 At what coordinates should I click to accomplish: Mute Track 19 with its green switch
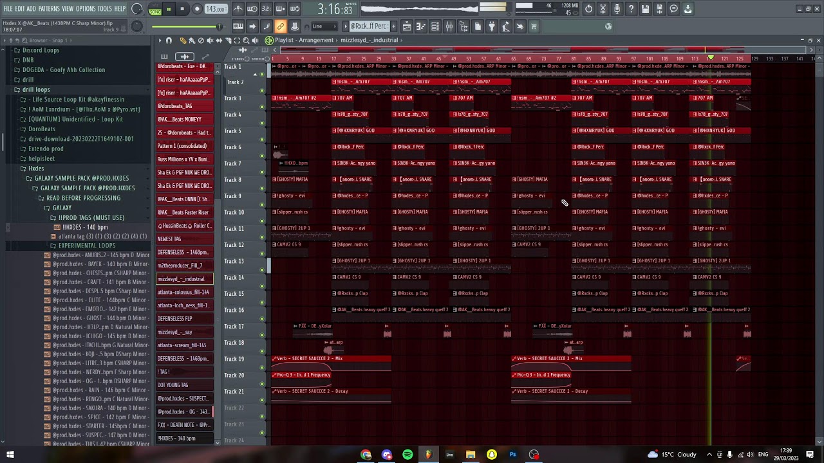tap(262, 367)
